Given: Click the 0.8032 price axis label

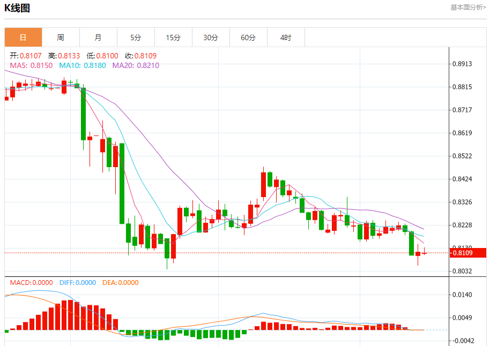Looking at the screenshot, I should coord(462,271).
